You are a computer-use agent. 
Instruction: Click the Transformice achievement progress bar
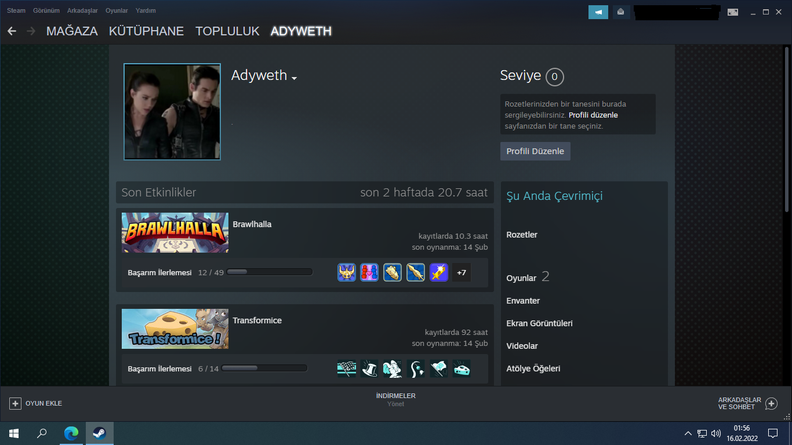(264, 368)
